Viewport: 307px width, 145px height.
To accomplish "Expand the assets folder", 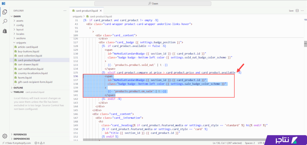I will pyautogui.click(x=20, y=21).
